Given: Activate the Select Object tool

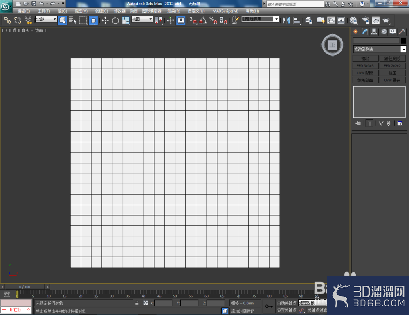Looking at the screenshot, I should click(x=62, y=20).
